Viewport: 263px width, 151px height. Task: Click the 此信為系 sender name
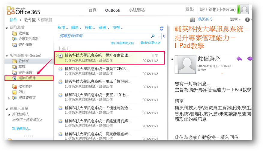tap(209, 58)
